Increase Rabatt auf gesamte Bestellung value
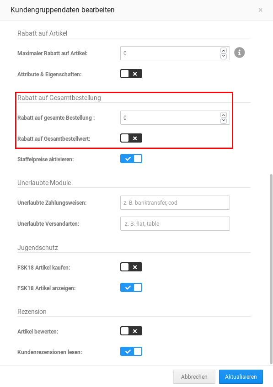The image size is (273, 387). point(223,115)
